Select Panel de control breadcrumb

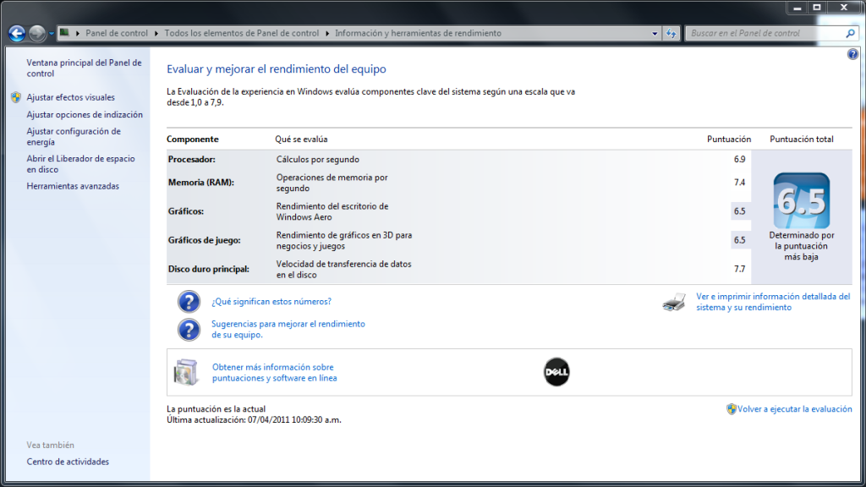[117, 33]
